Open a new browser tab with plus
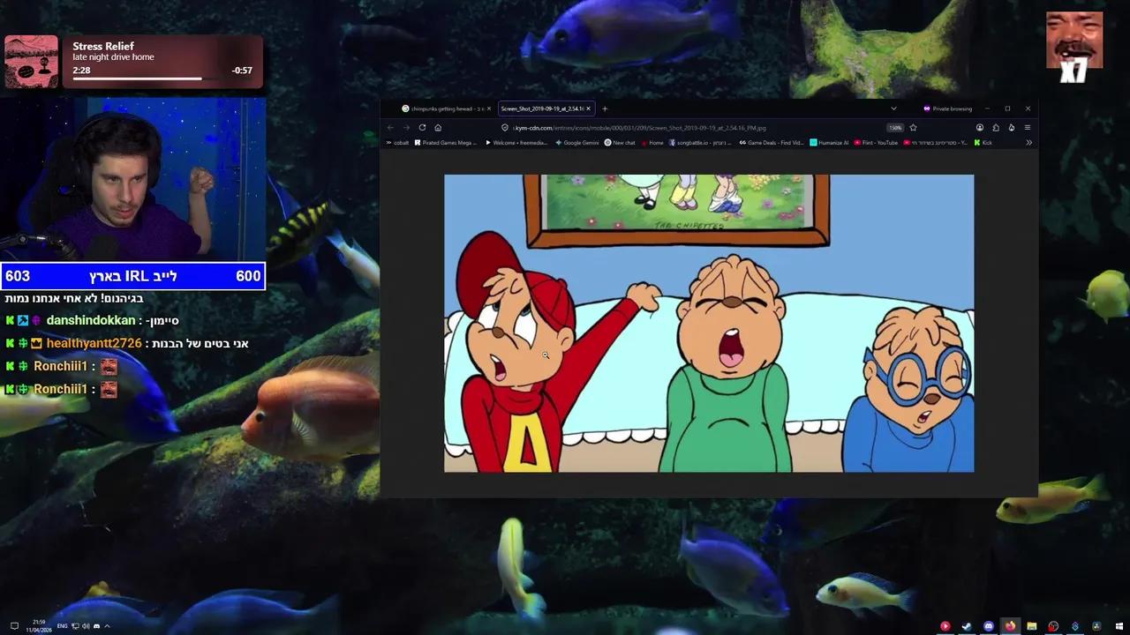This screenshot has height=635, width=1130. 605,108
